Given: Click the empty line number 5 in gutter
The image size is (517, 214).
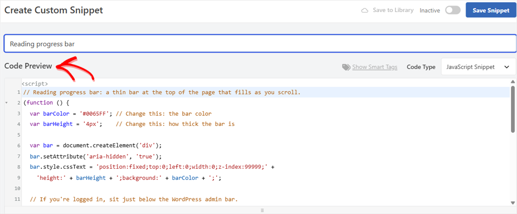Looking at the screenshot, I should click(x=19, y=135).
